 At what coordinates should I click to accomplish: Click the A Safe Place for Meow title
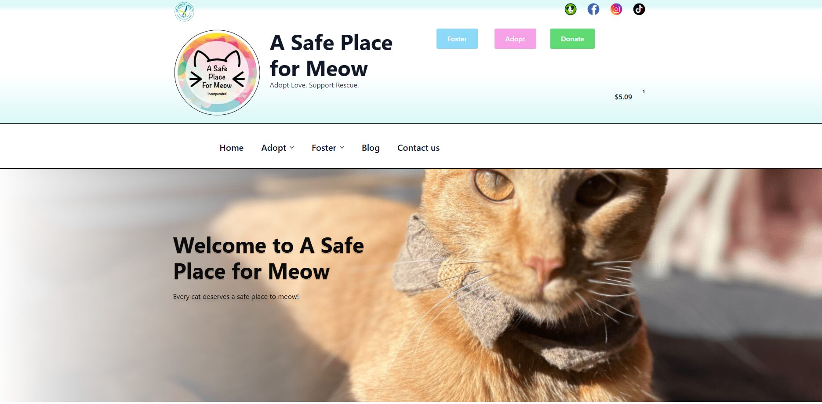(331, 55)
